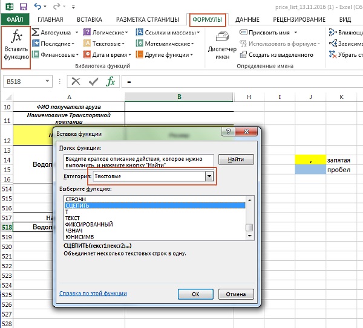This screenshot has height=328, width=363.
Task: Click the Save icon in quick access toolbar
Action: [x=23, y=7]
